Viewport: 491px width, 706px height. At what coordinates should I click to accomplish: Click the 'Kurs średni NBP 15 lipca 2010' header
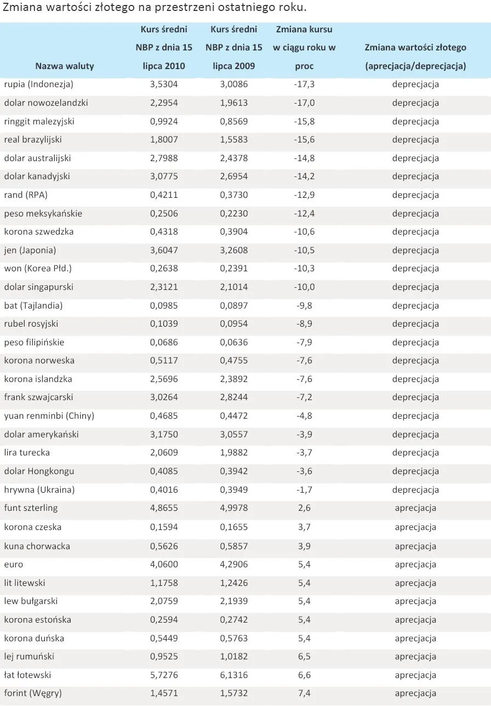(x=164, y=48)
